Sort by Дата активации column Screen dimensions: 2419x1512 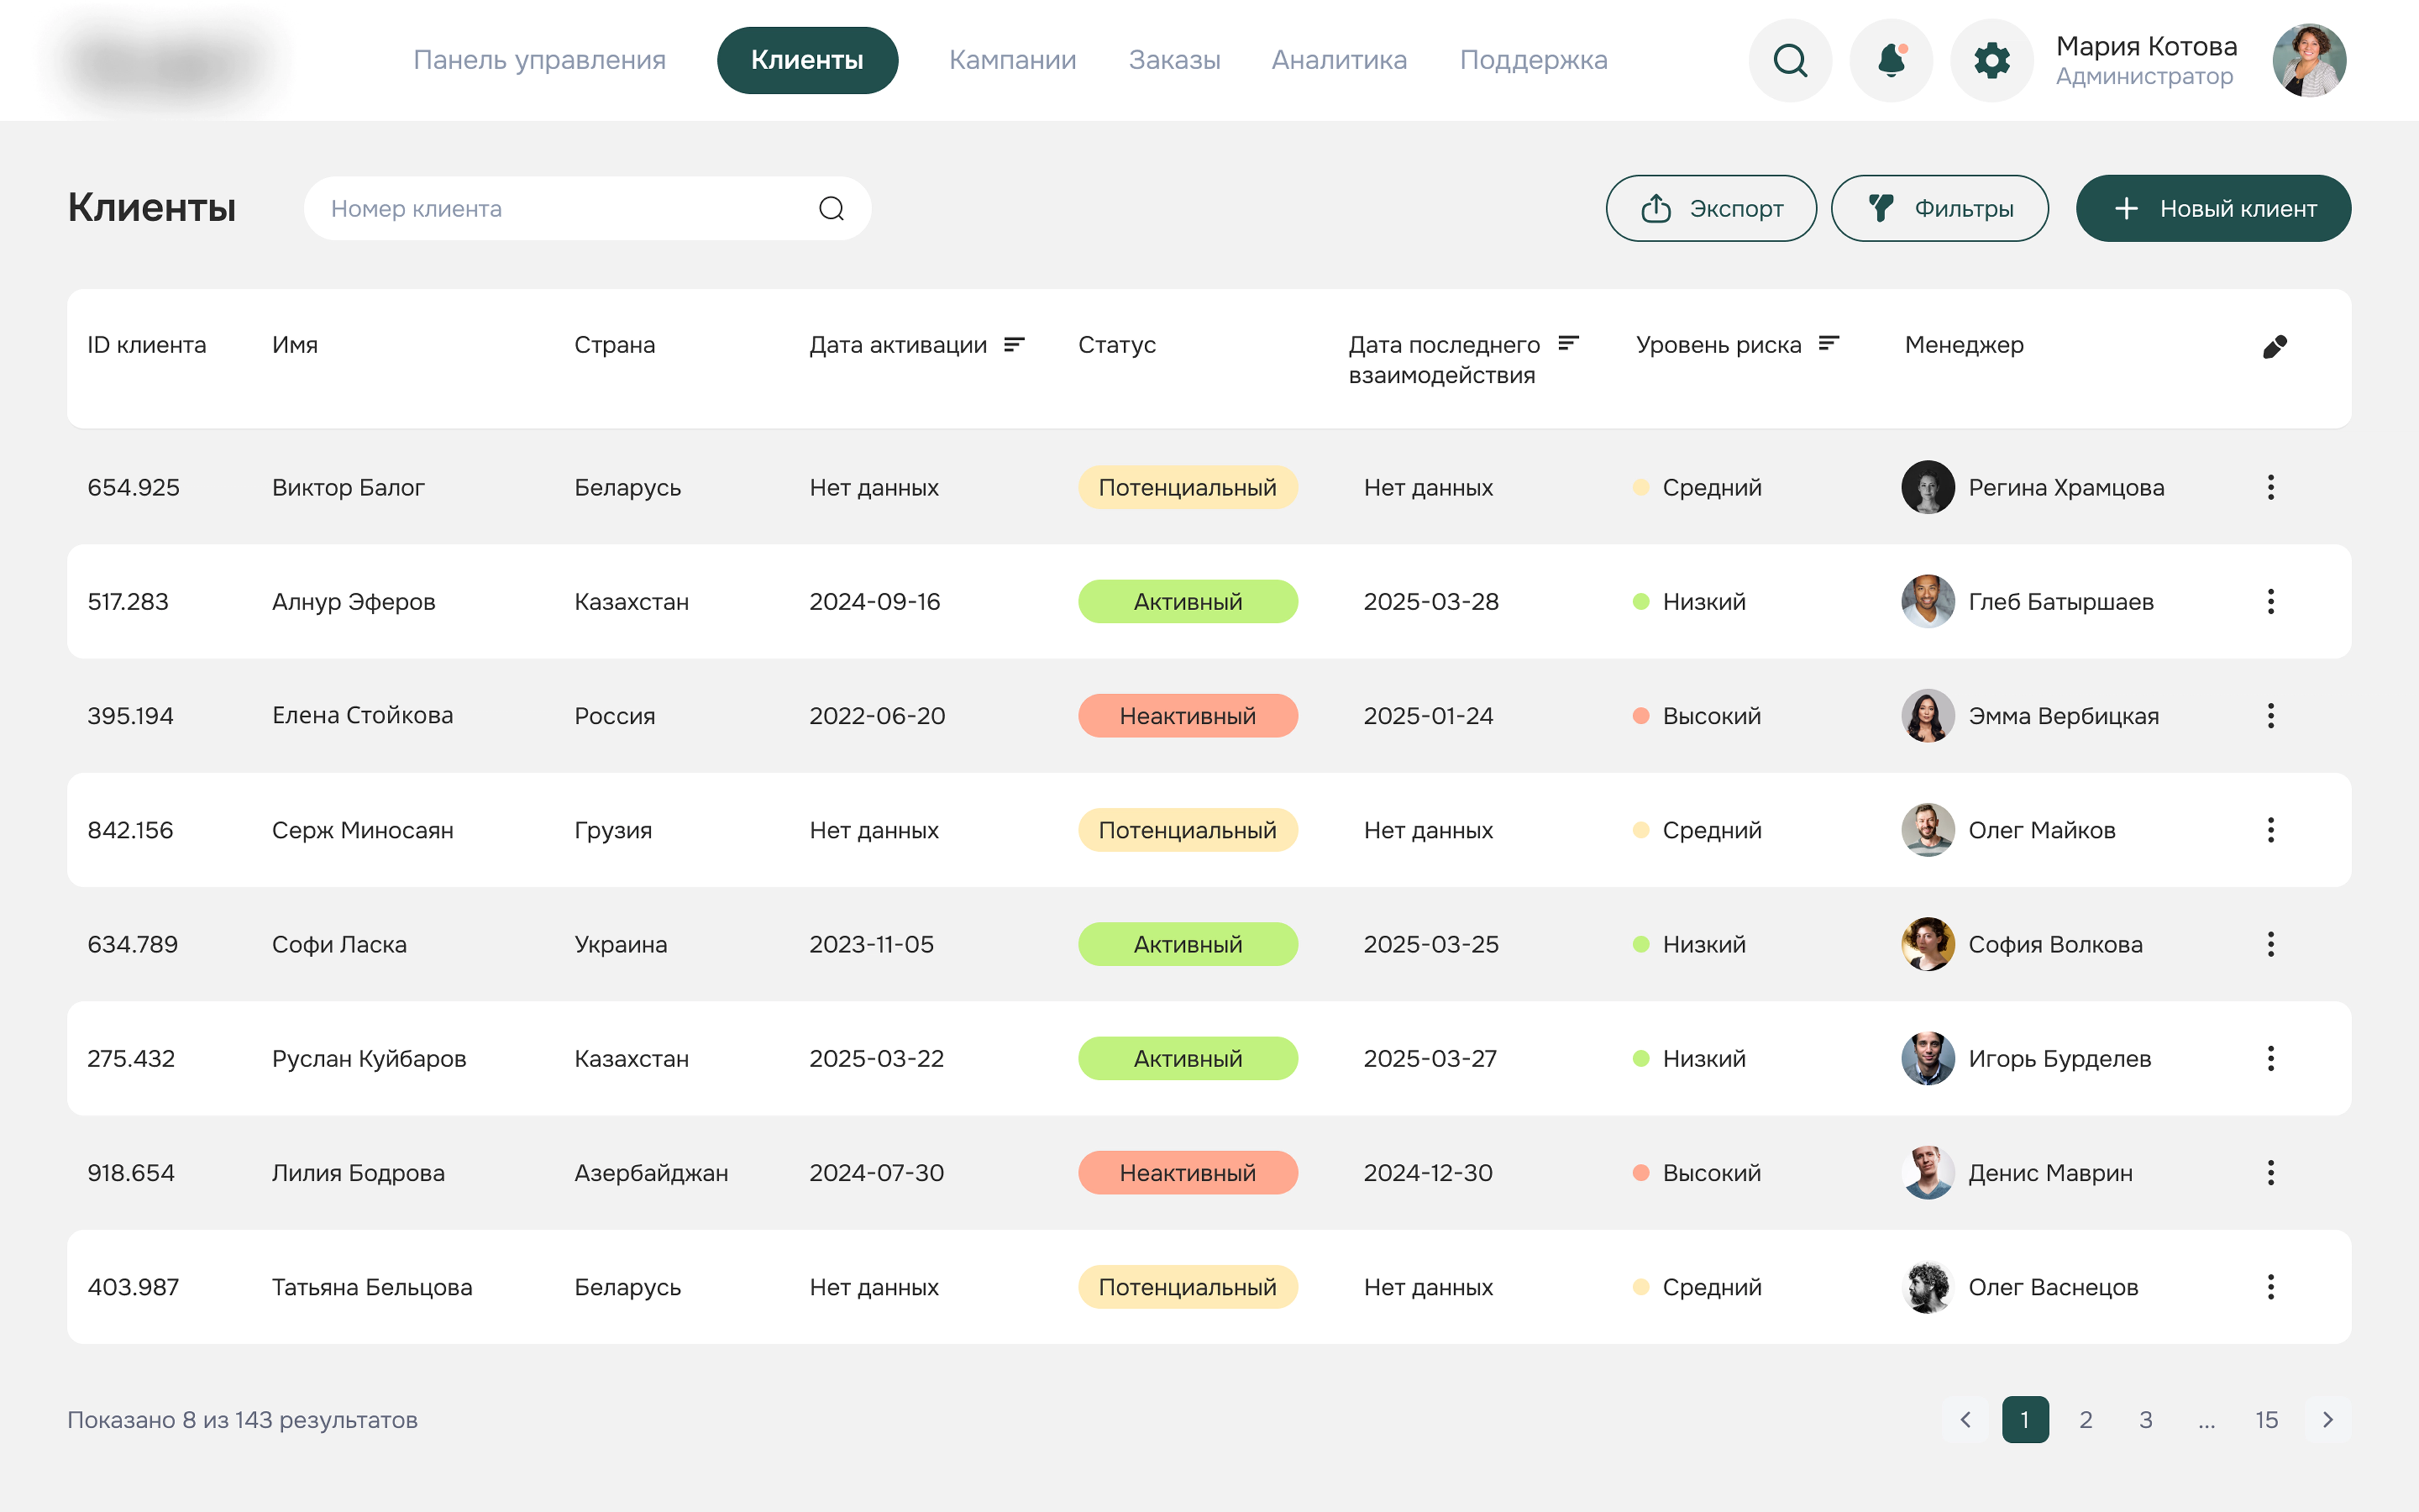click(x=1013, y=344)
